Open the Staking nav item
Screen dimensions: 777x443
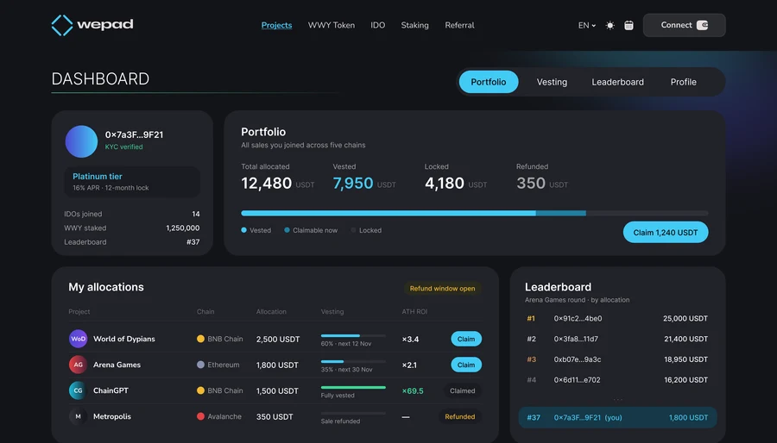coord(414,25)
